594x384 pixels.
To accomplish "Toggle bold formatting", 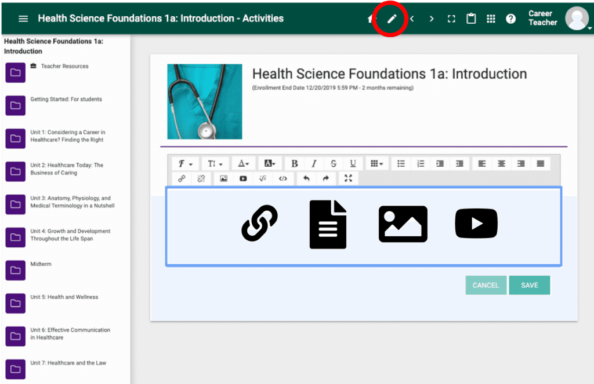I will (x=295, y=164).
